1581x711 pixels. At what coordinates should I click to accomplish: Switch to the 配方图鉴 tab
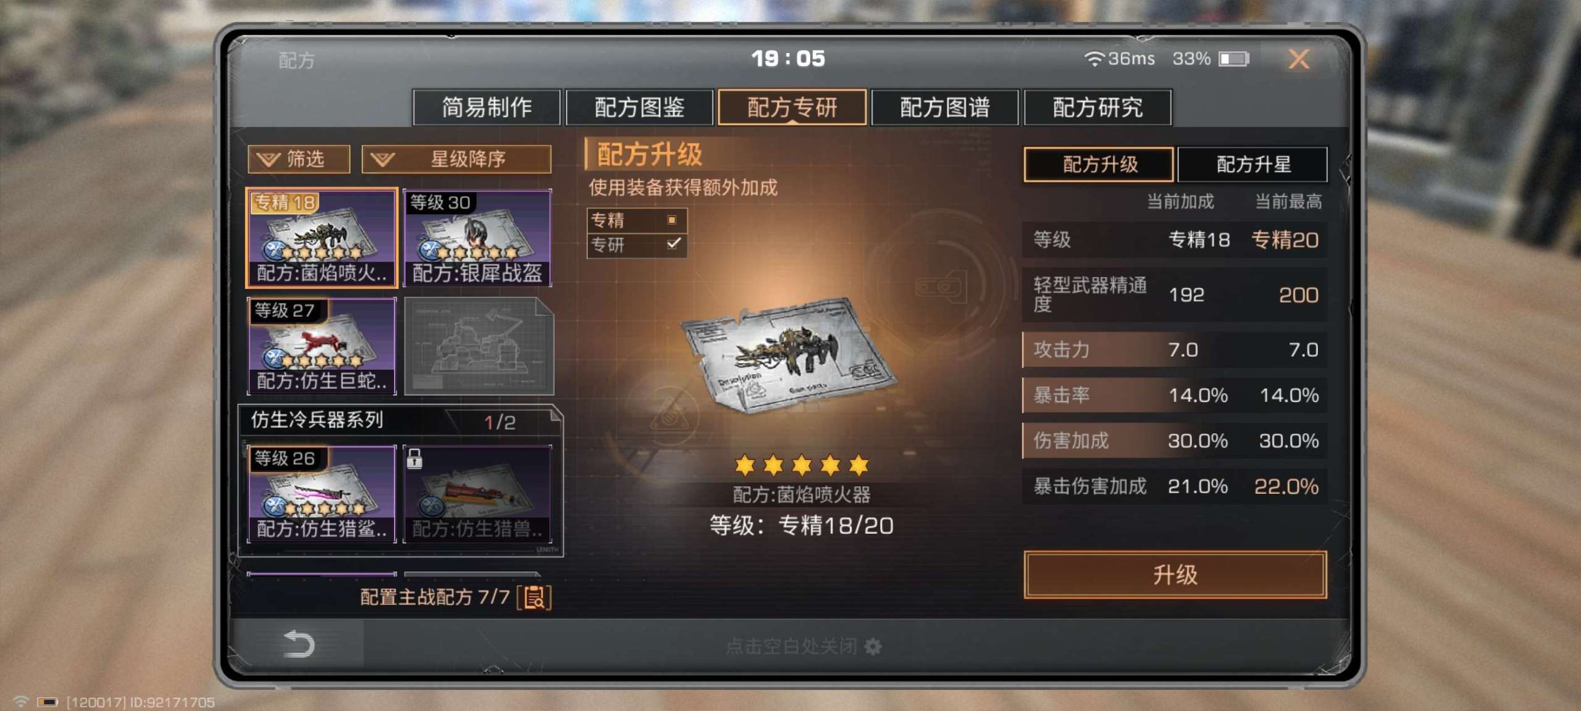639,107
